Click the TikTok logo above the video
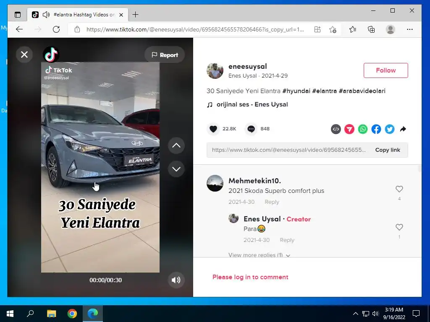The height and width of the screenshot is (322, 430). pyautogui.click(x=51, y=54)
